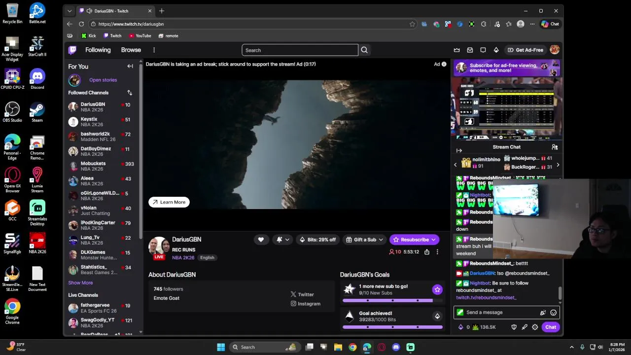This screenshot has height=355, width=631.
Task: Open Copilot Chat button
Action: pyautogui.click(x=550, y=24)
